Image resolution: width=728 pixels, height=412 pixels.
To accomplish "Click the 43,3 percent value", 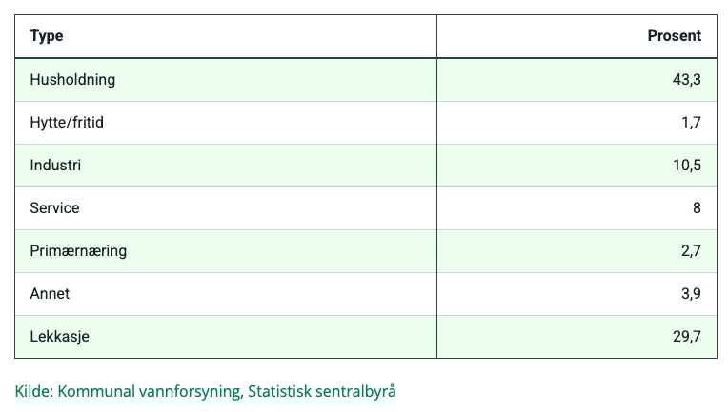I will click(687, 80).
